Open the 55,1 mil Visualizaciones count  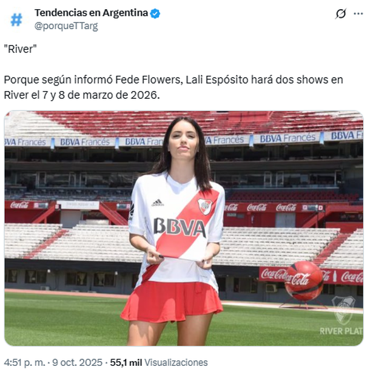[x=159, y=363]
